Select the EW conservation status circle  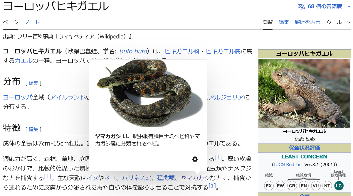(x=280, y=186)
